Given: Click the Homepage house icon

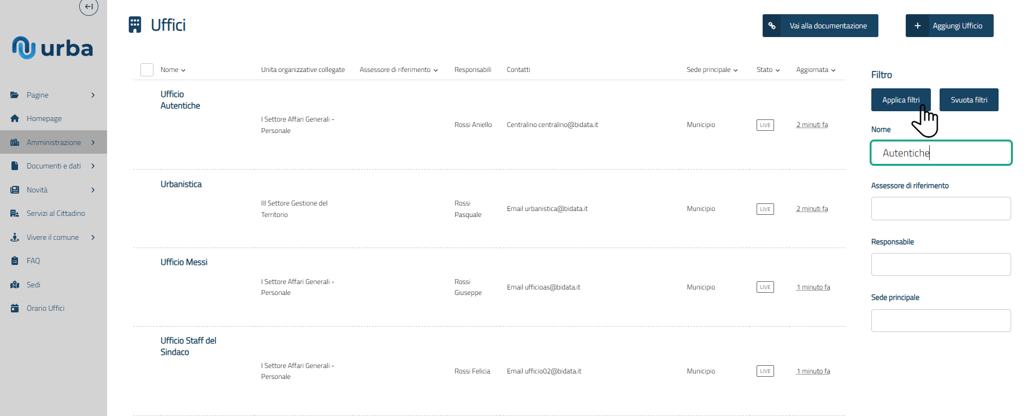Looking at the screenshot, I should coord(15,118).
